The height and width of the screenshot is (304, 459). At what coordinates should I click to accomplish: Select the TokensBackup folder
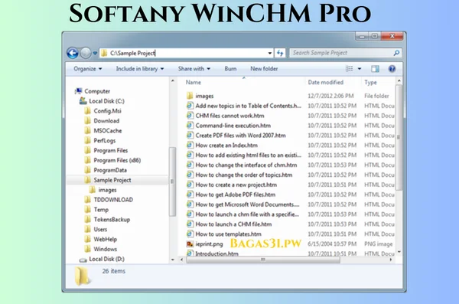point(107,220)
